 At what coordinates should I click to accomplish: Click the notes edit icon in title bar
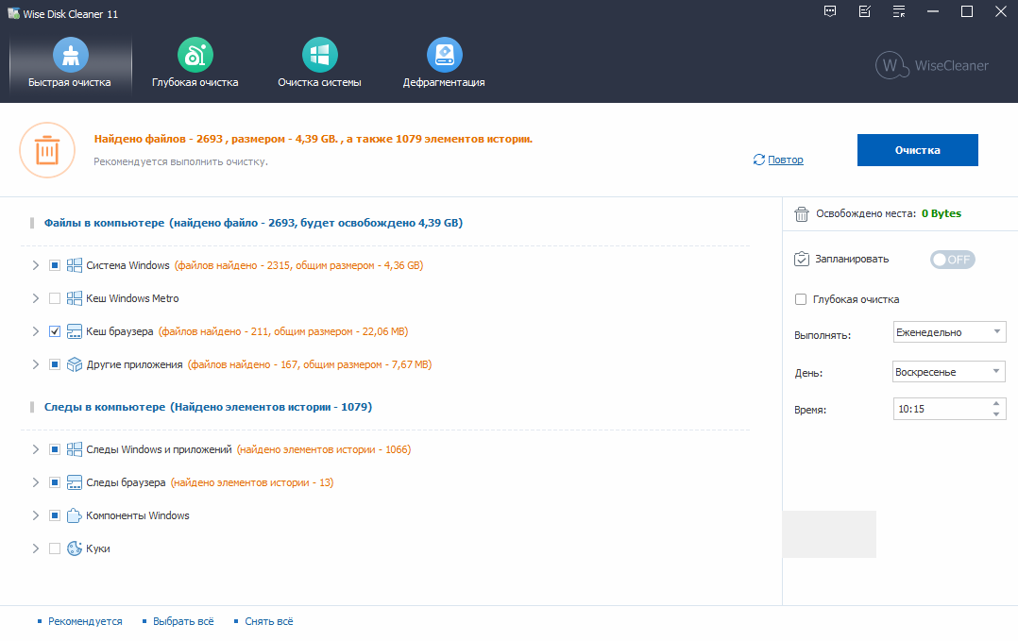864,11
